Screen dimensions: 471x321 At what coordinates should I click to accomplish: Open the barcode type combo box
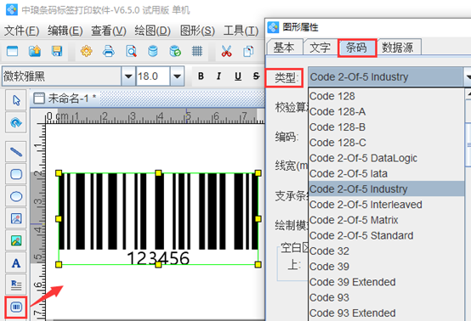tap(389, 77)
